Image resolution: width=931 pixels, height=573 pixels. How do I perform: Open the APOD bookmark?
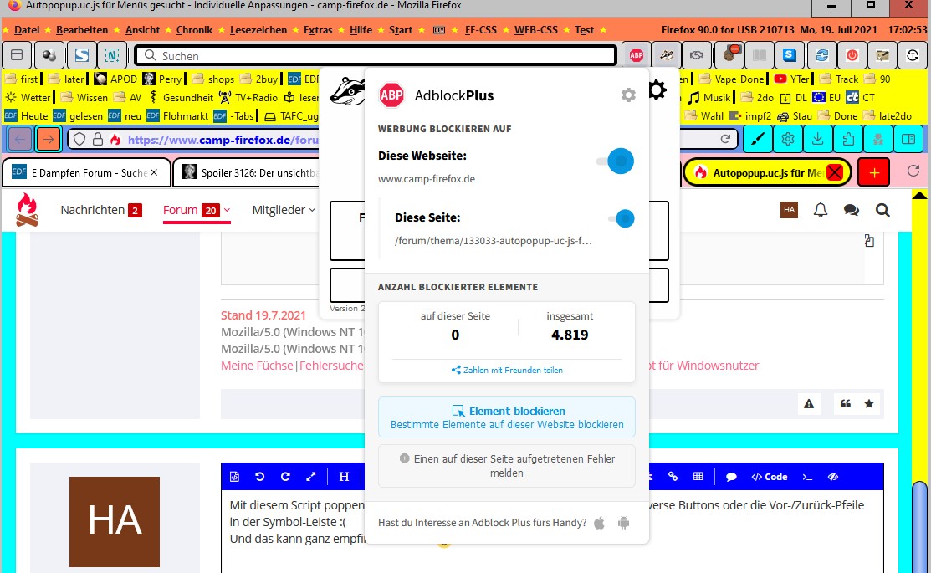[x=116, y=79]
